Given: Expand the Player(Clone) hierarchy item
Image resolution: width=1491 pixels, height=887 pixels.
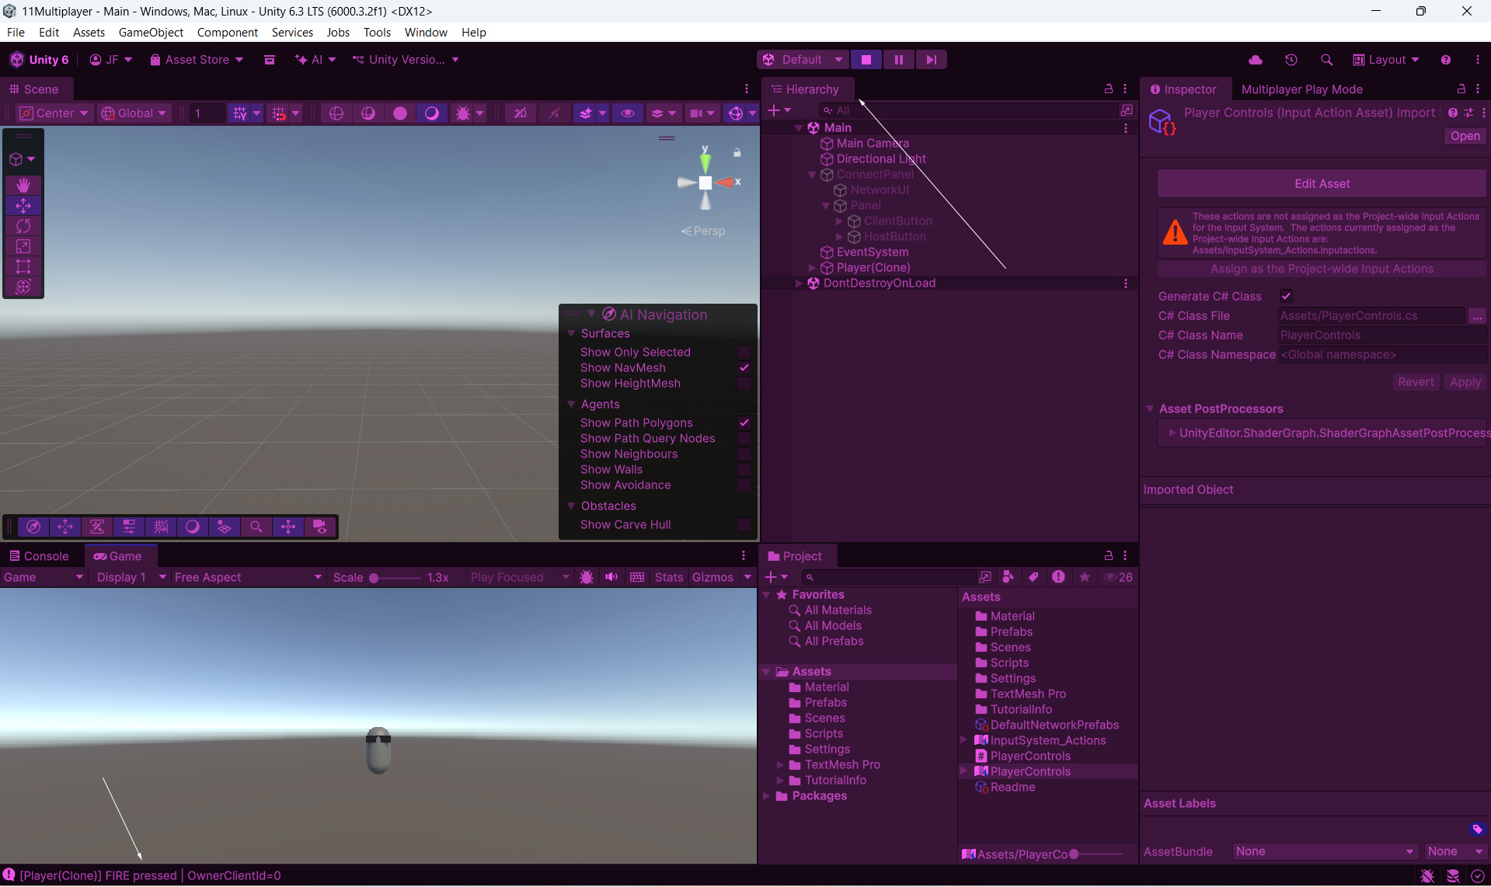Looking at the screenshot, I should [x=812, y=268].
